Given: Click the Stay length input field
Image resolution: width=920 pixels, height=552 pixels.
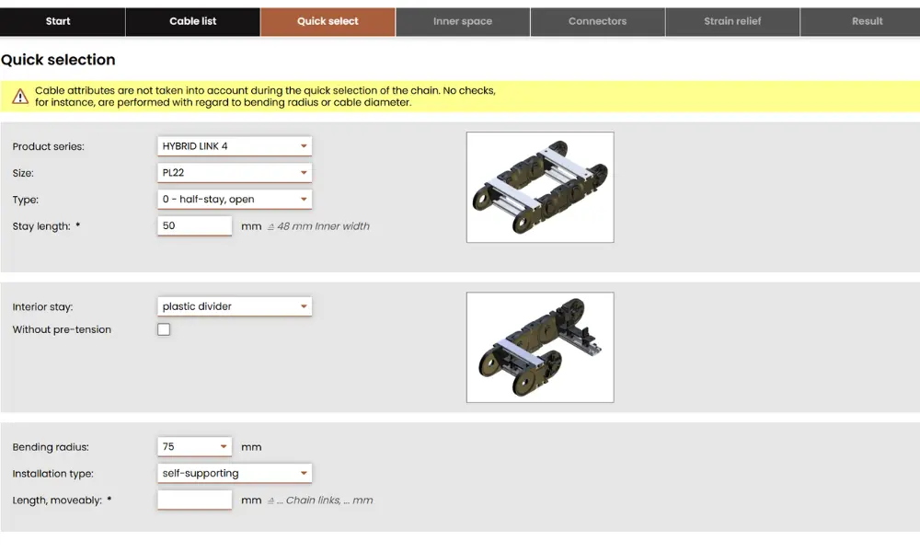Looking at the screenshot, I should pyautogui.click(x=195, y=225).
